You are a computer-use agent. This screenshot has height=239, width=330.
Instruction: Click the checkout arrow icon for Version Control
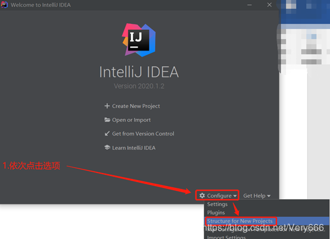click(x=107, y=134)
